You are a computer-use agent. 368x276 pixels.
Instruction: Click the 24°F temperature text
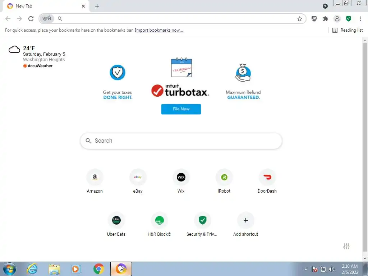click(x=29, y=48)
